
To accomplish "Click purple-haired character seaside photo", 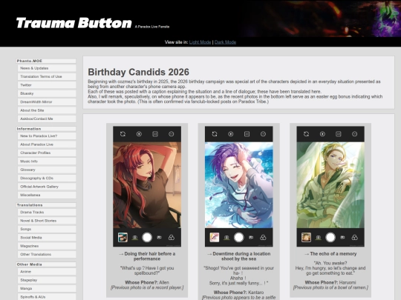I will click(x=239, y=185).
